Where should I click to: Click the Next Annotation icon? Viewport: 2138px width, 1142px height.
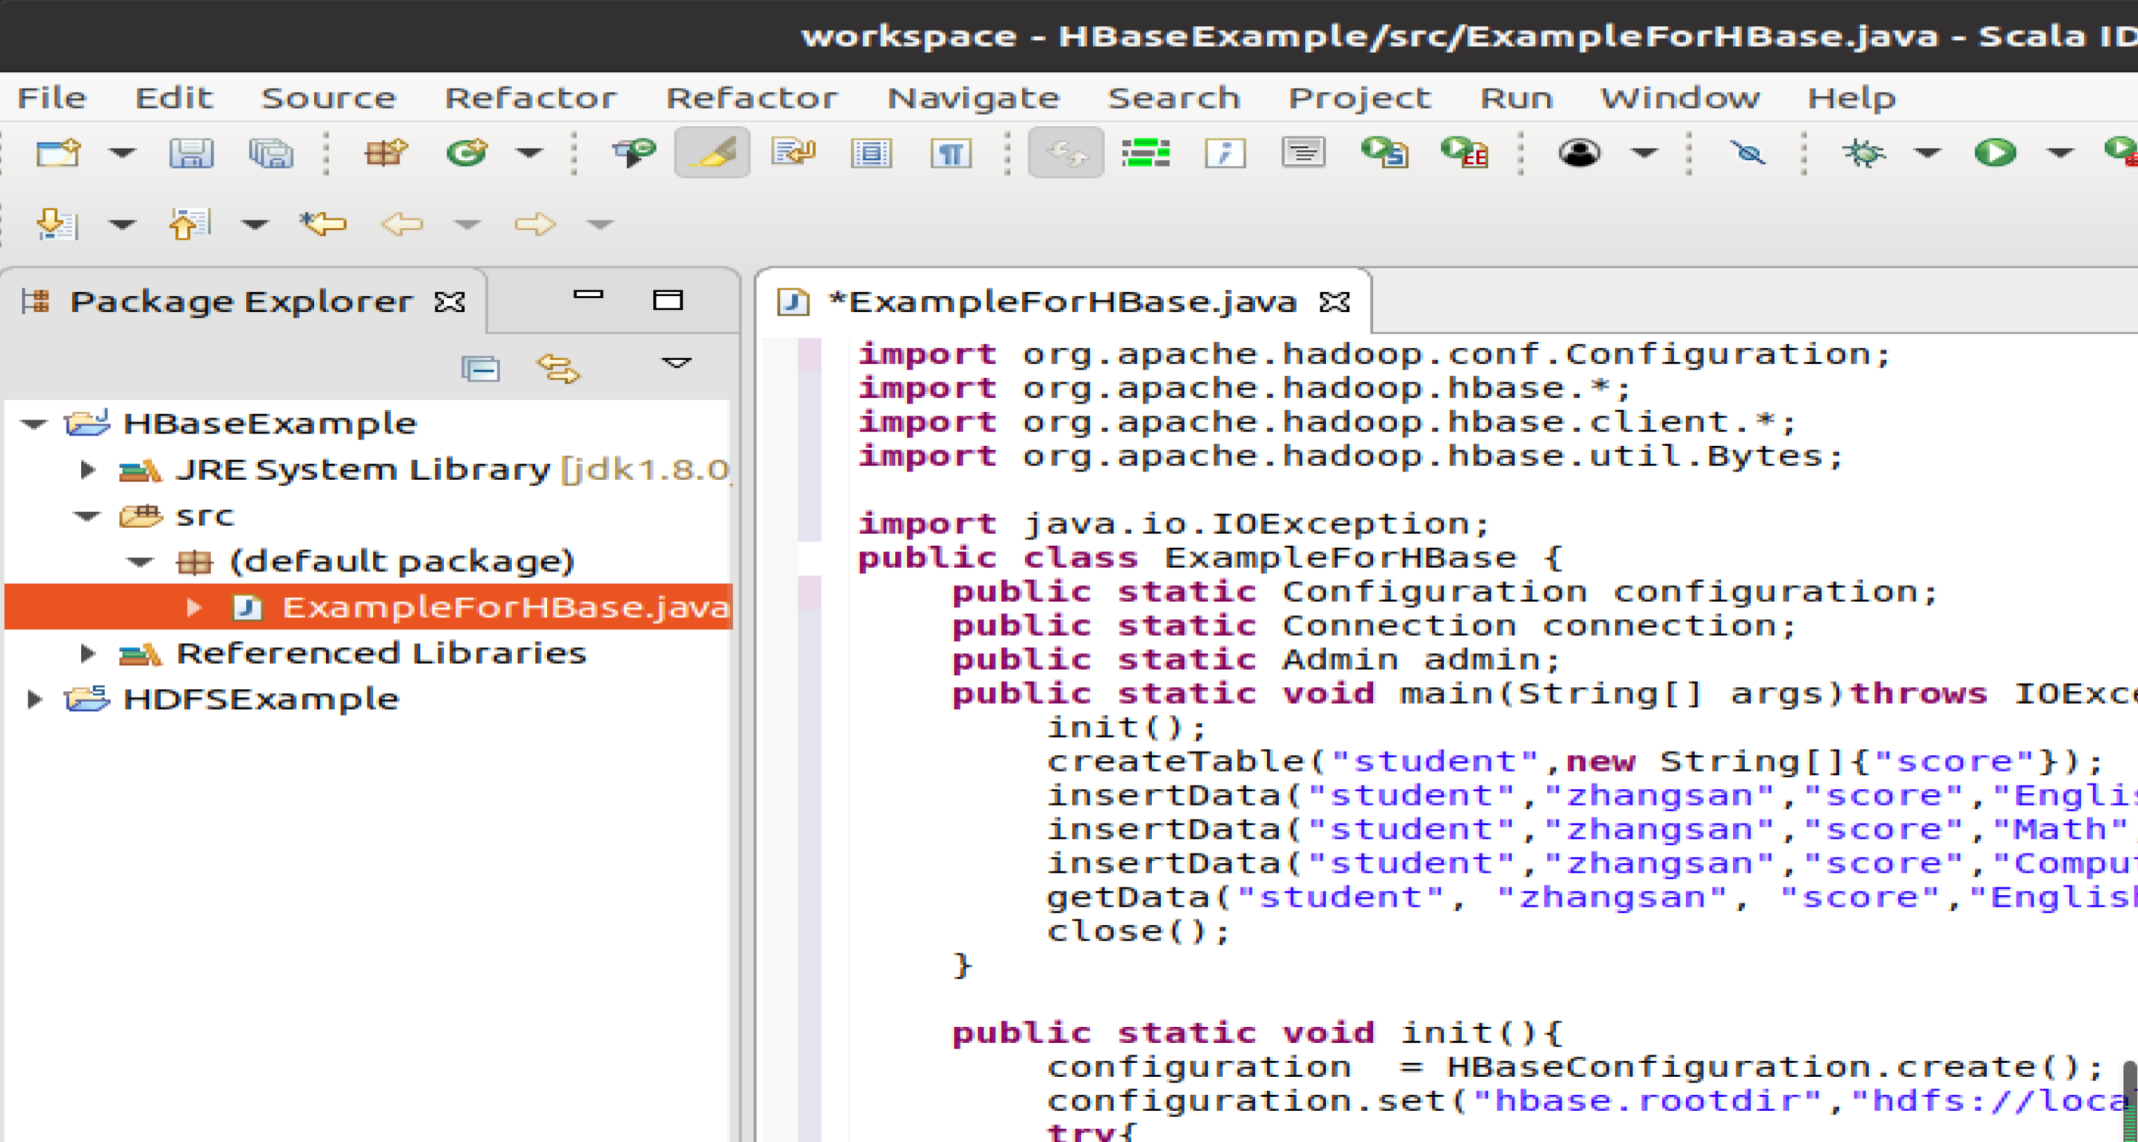pyautogui.click(x=58, y=224)
